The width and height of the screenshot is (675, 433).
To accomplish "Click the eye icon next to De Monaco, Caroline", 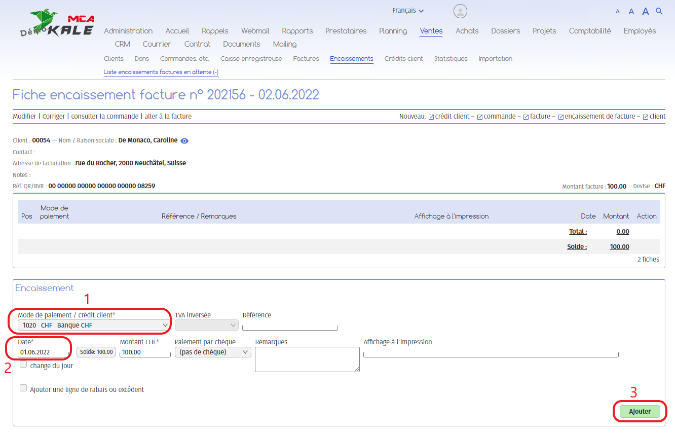I will 184,141.
